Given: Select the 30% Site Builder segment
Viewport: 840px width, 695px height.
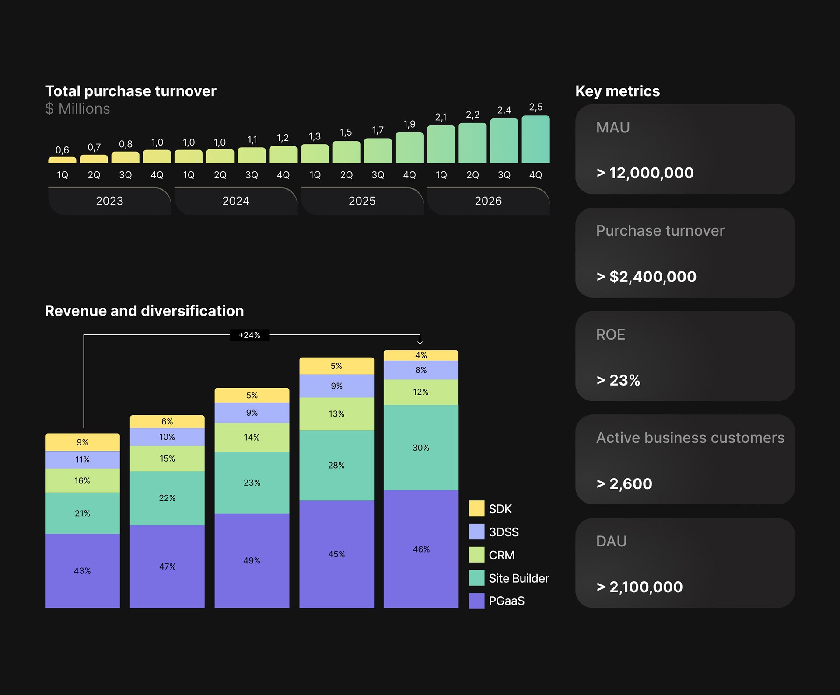Looking at the screenshot, I should click(421, 448).
